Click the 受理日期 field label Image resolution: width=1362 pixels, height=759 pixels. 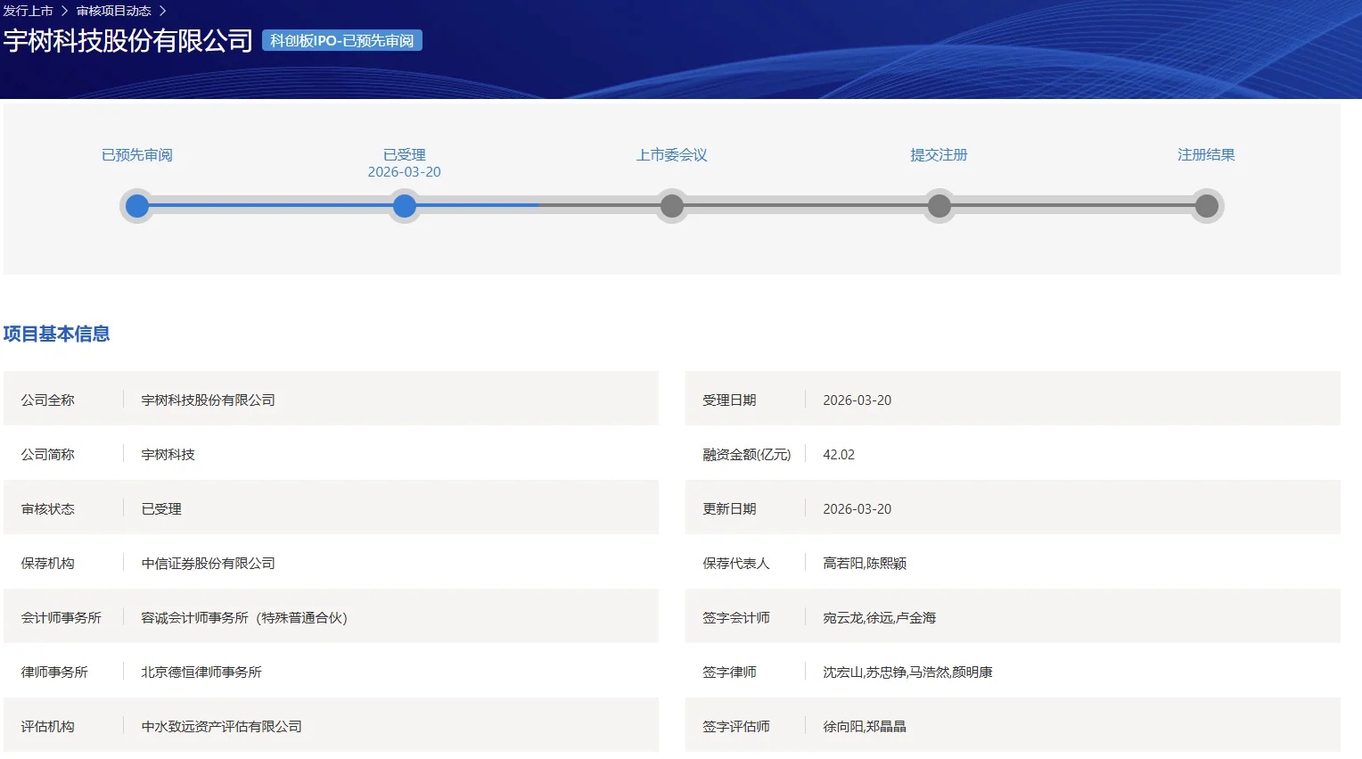pos(730,400)
